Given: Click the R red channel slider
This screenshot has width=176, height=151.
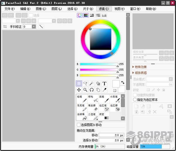Looking at the screenshot, I should [x=99, y=64].
